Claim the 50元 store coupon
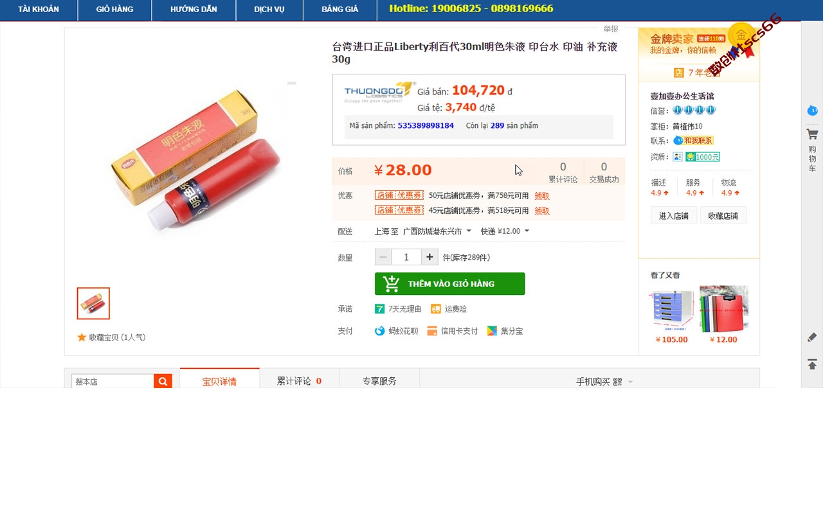Viewport: 823px width, 514px height. [x=542, y=196]
